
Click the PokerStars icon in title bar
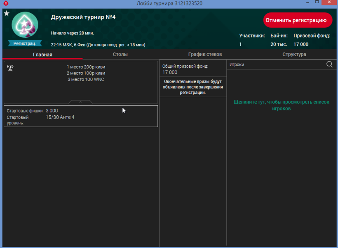tap(5, 3)
